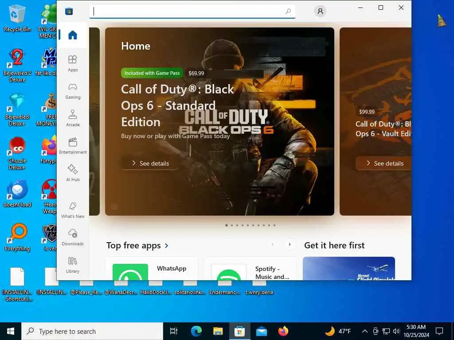The image size is (454, 340).
Task: Open Mail app from taskbar
Action: coord(261,331)
